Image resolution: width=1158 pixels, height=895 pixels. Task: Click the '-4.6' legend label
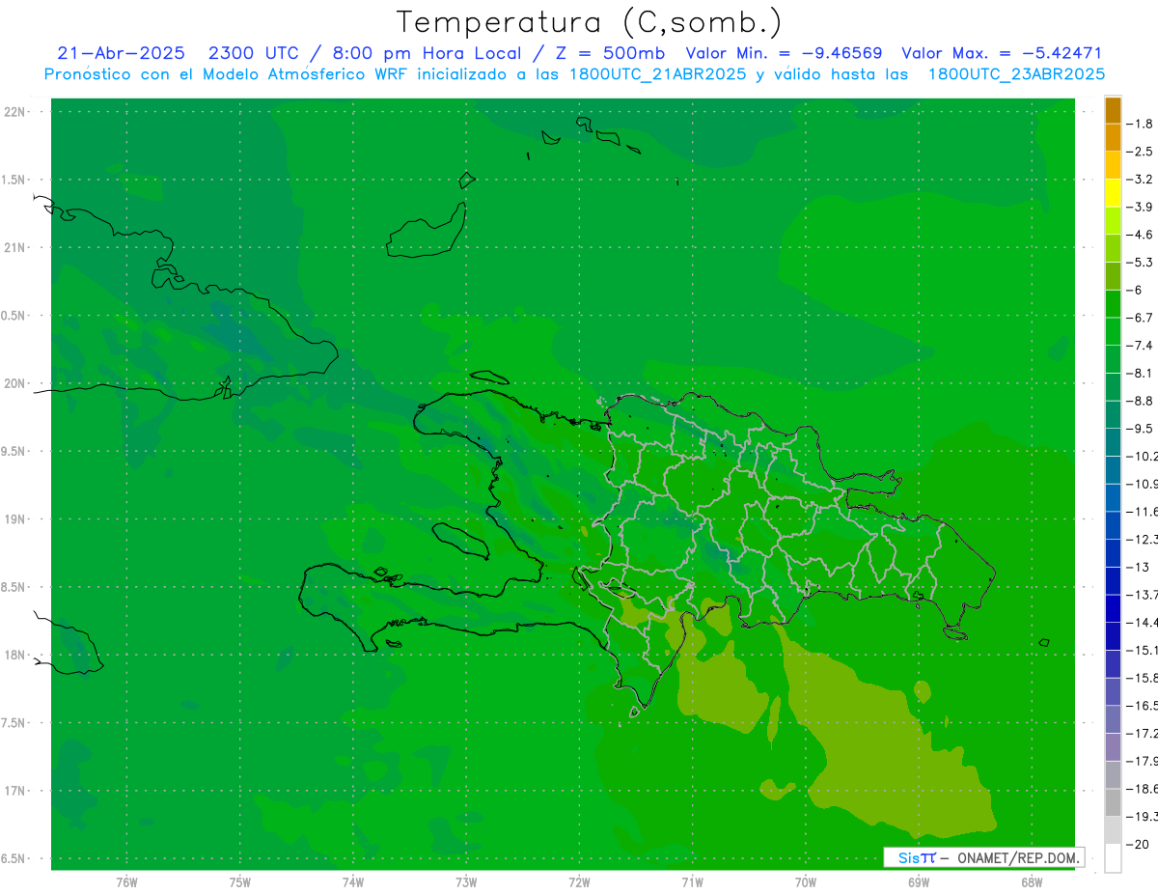point(1140,235)
